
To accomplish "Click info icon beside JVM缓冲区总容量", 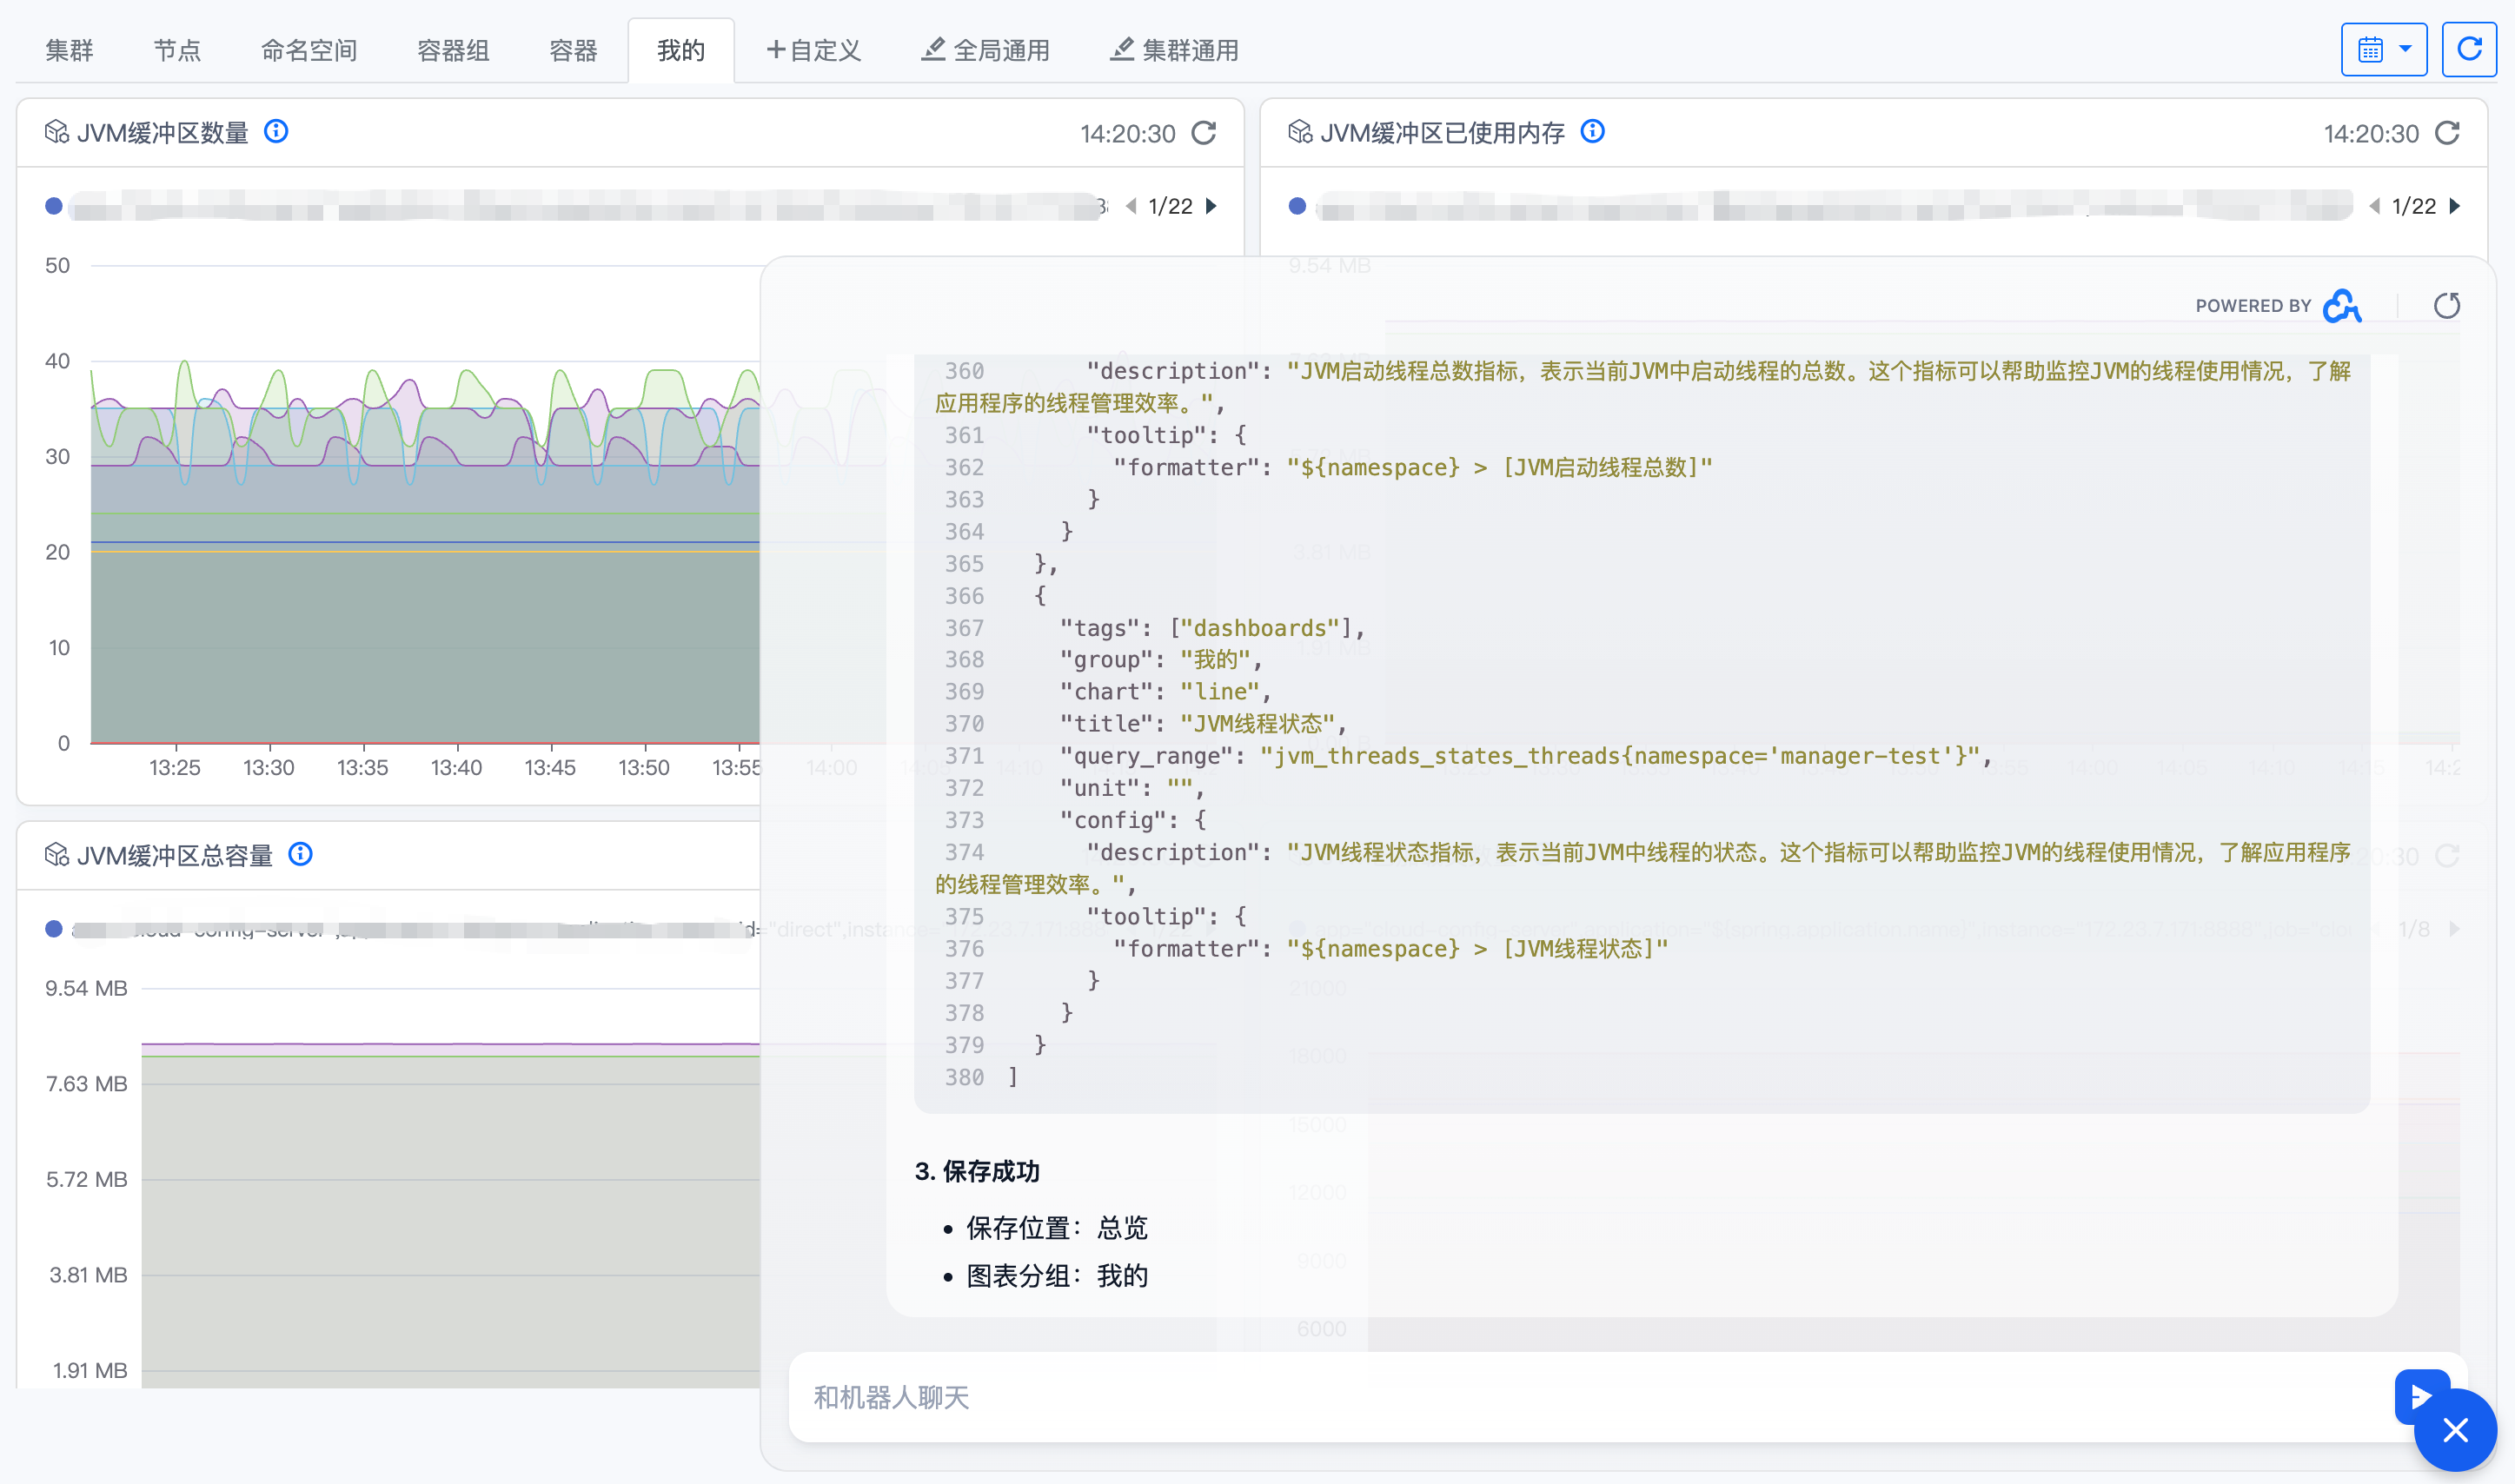I will click(x=300, y=855).
